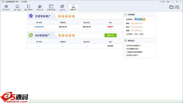This screenshot has height=103, width=183.
Task: Close the 小脑袋 window
Action: tap(180, 2)
